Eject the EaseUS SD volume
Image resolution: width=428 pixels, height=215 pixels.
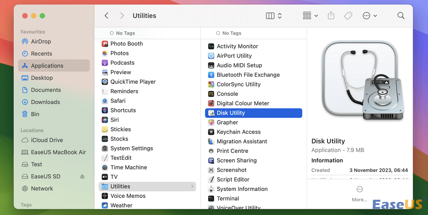pos(82,177)
